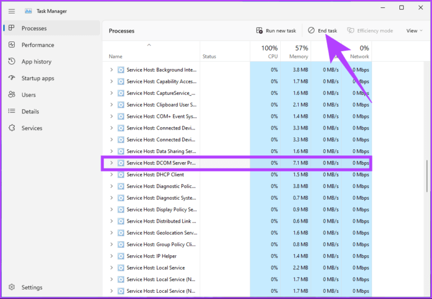
Task: Click gear icon of Geolocation Serv... process
Action: [121, 233]
